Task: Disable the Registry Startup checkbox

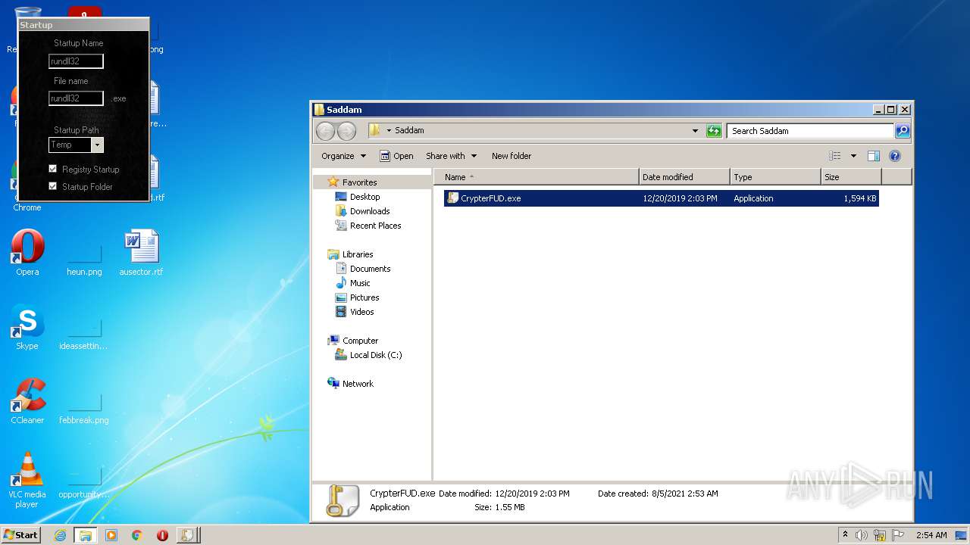Action: [53, 169]
